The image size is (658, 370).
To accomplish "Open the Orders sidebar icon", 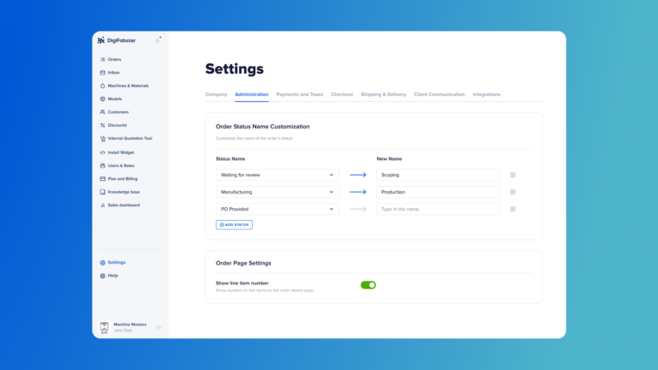I will [103, 59].
